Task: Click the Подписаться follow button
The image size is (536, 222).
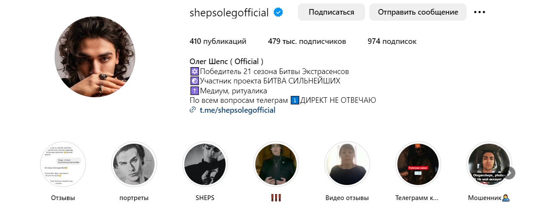Action: coord(332,12)
